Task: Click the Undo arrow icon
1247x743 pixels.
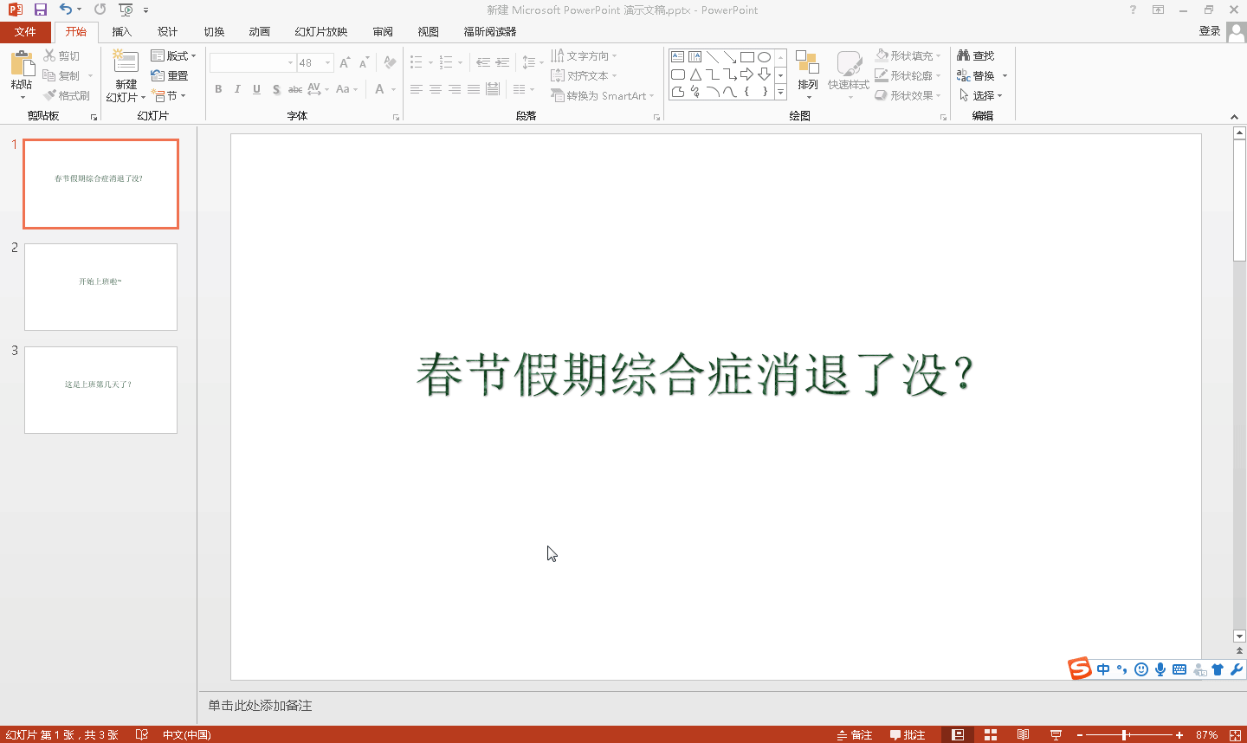Action: [66, 10]
